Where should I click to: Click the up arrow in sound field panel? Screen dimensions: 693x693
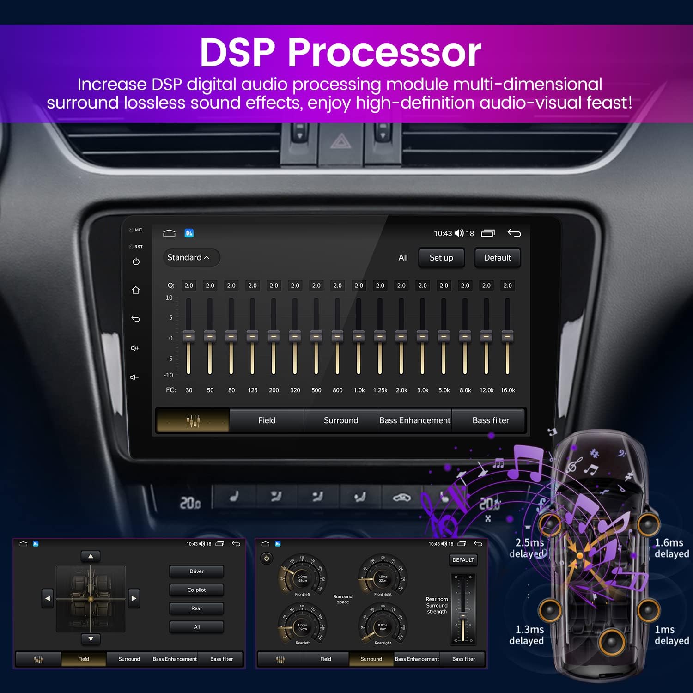(91, 556)
